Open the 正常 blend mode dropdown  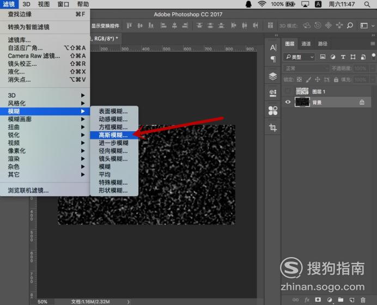(x=306, y=68)
